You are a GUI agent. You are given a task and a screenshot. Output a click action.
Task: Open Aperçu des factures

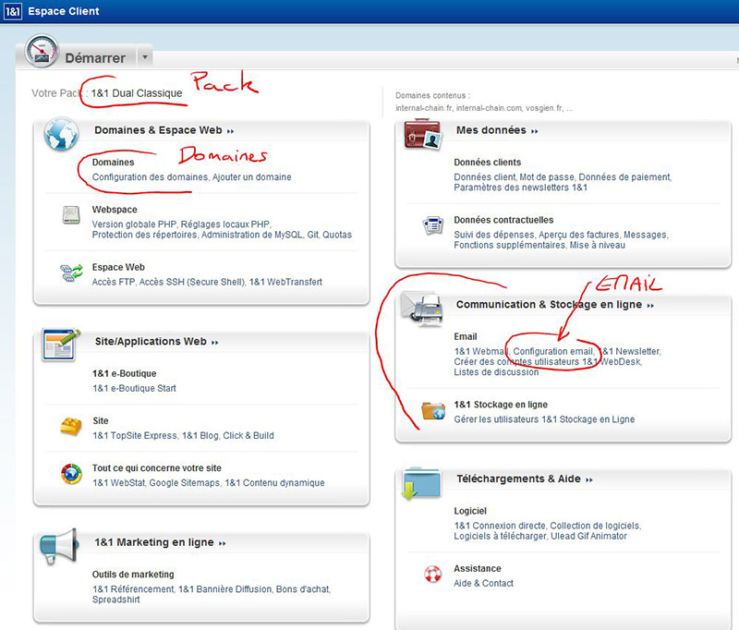click(x=579, y=235)
